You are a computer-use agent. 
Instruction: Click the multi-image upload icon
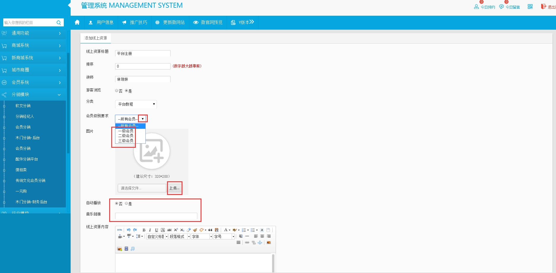[120, 249]
